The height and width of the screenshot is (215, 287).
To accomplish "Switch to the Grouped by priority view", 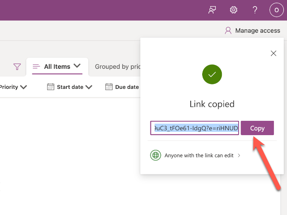I will (118, 66).
